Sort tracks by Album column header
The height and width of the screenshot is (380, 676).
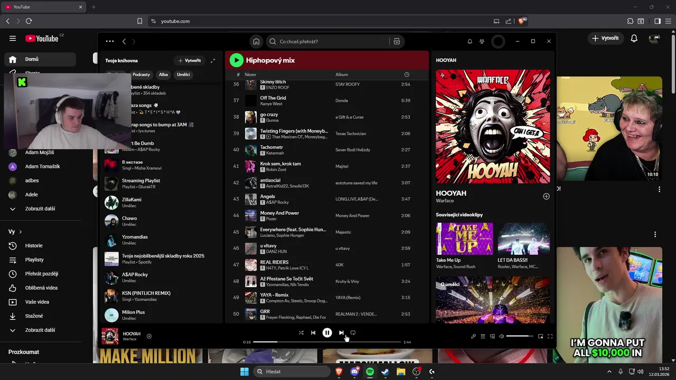[x=342, y=74]
